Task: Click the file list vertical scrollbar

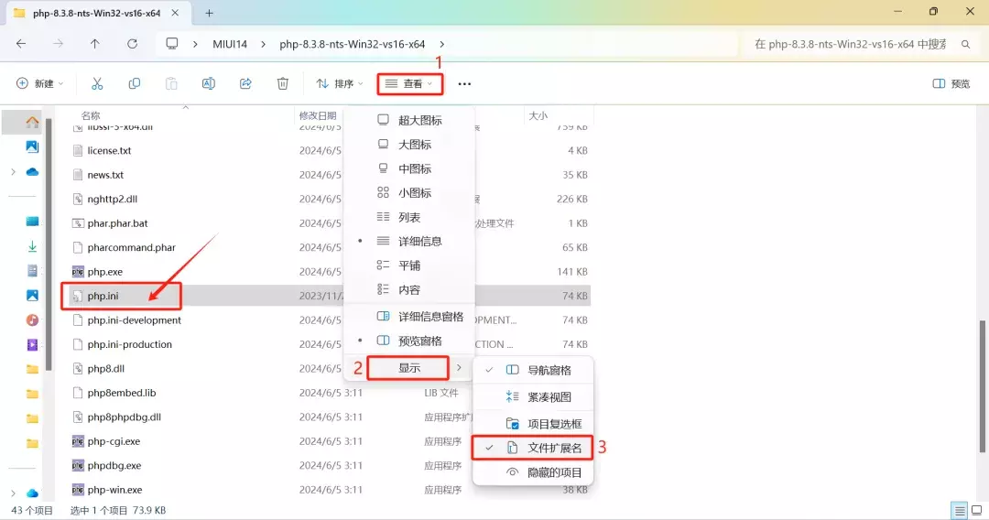Action: 982,385
